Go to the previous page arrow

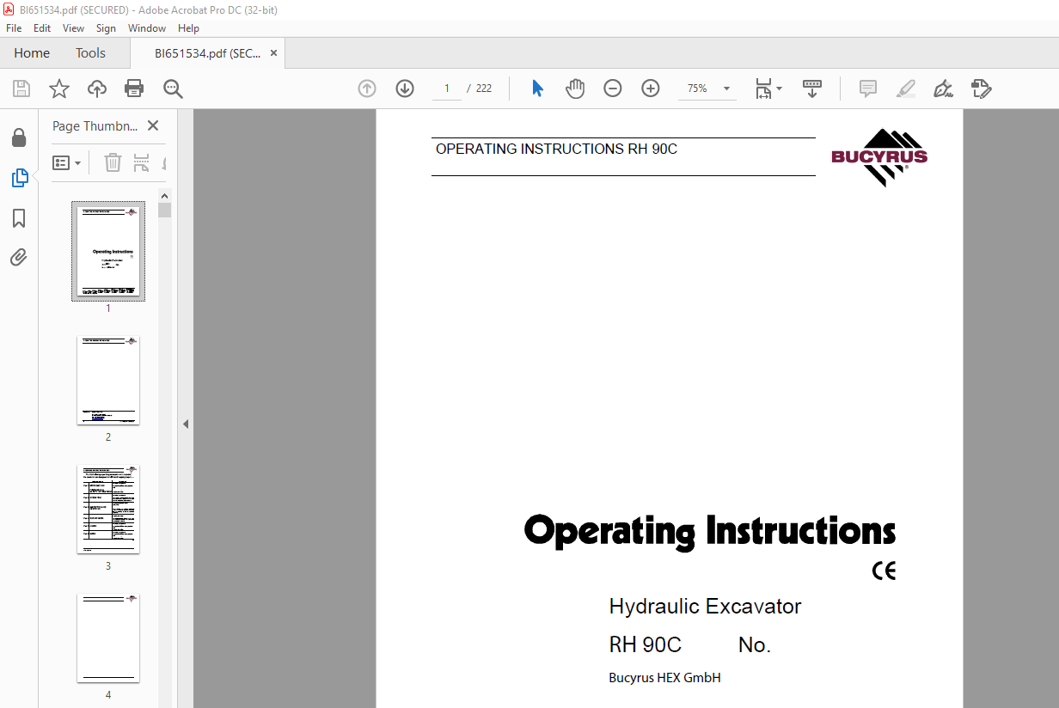pyautogui.click(x=367, y=88)
